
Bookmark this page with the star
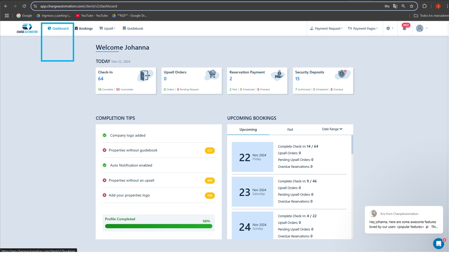coord(412,6)
